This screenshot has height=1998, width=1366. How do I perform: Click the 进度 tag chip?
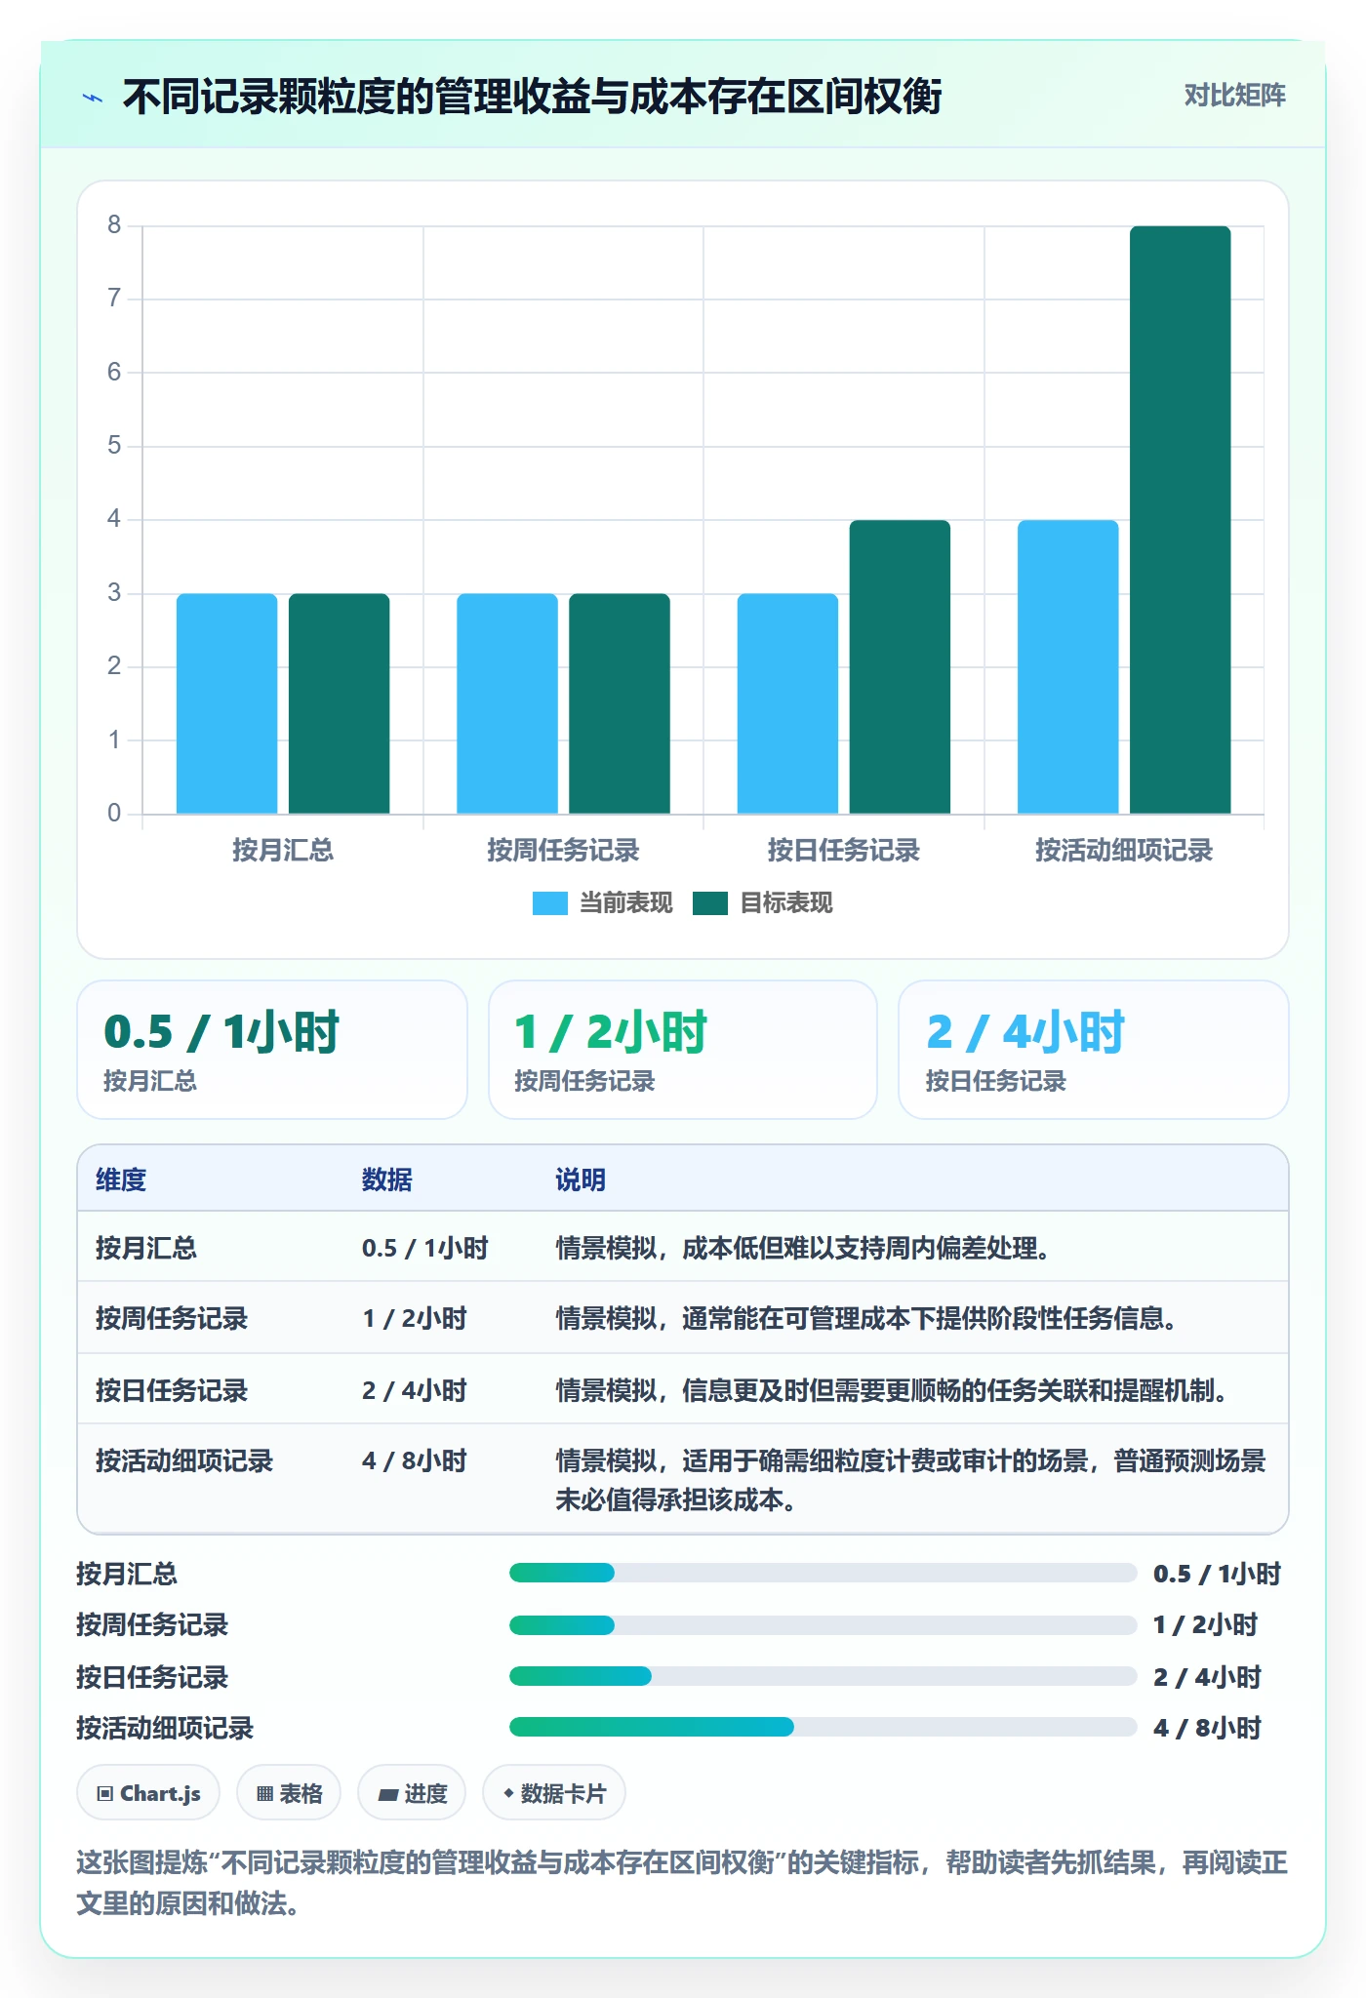412,1793
